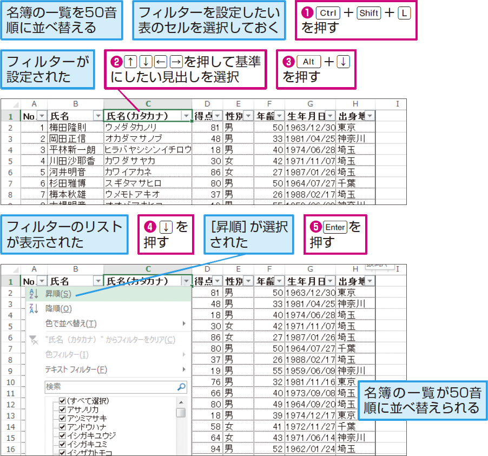This screenshot has width=488, height=456.
Task: Uncheck the (すべて選択) checkbox
Action: tap(62, 401)
